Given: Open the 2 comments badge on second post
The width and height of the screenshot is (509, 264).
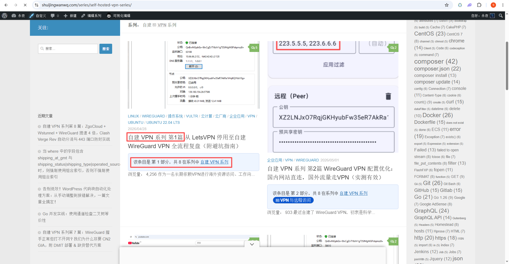Looking at the screenshot, I should point(393,48).
